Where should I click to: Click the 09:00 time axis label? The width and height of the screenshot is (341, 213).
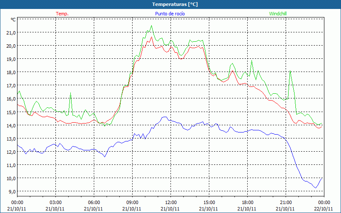tap(132, 203)
